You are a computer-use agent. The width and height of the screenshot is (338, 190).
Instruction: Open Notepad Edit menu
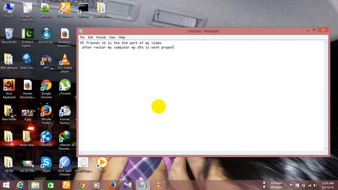[90, 37]
